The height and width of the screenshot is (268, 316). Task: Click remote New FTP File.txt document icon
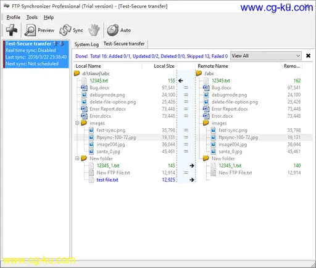tap(214, 173)
